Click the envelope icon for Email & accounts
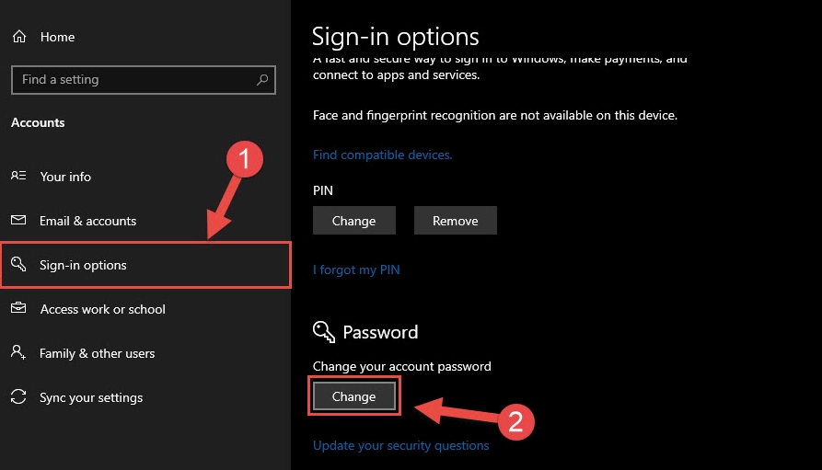The image size is (822, 470). (x=18, y=221)
